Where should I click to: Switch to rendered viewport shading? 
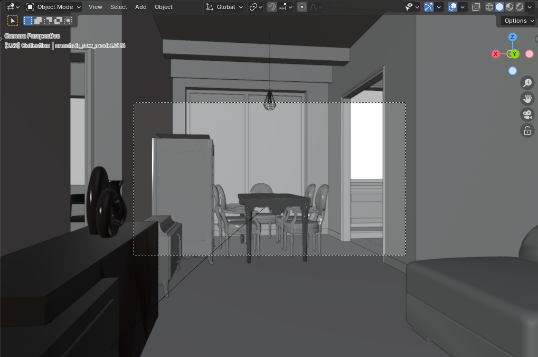(x=520, y=7)
